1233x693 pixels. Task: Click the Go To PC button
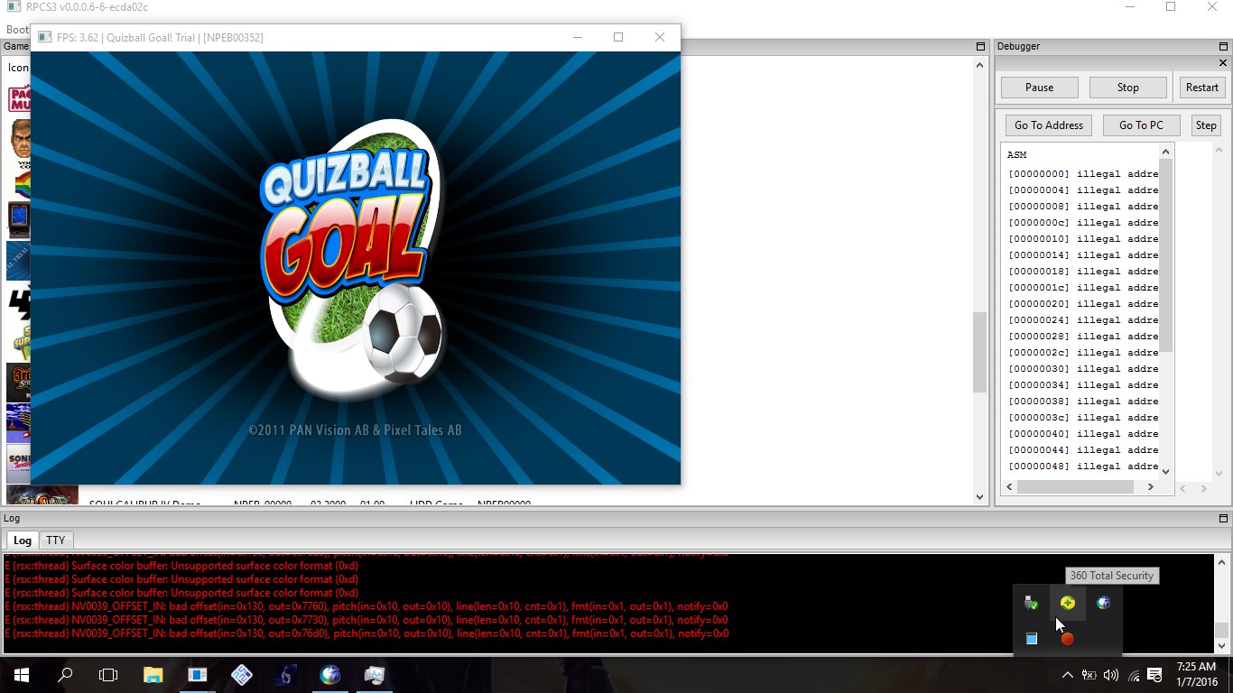(x=1141, y=125)
